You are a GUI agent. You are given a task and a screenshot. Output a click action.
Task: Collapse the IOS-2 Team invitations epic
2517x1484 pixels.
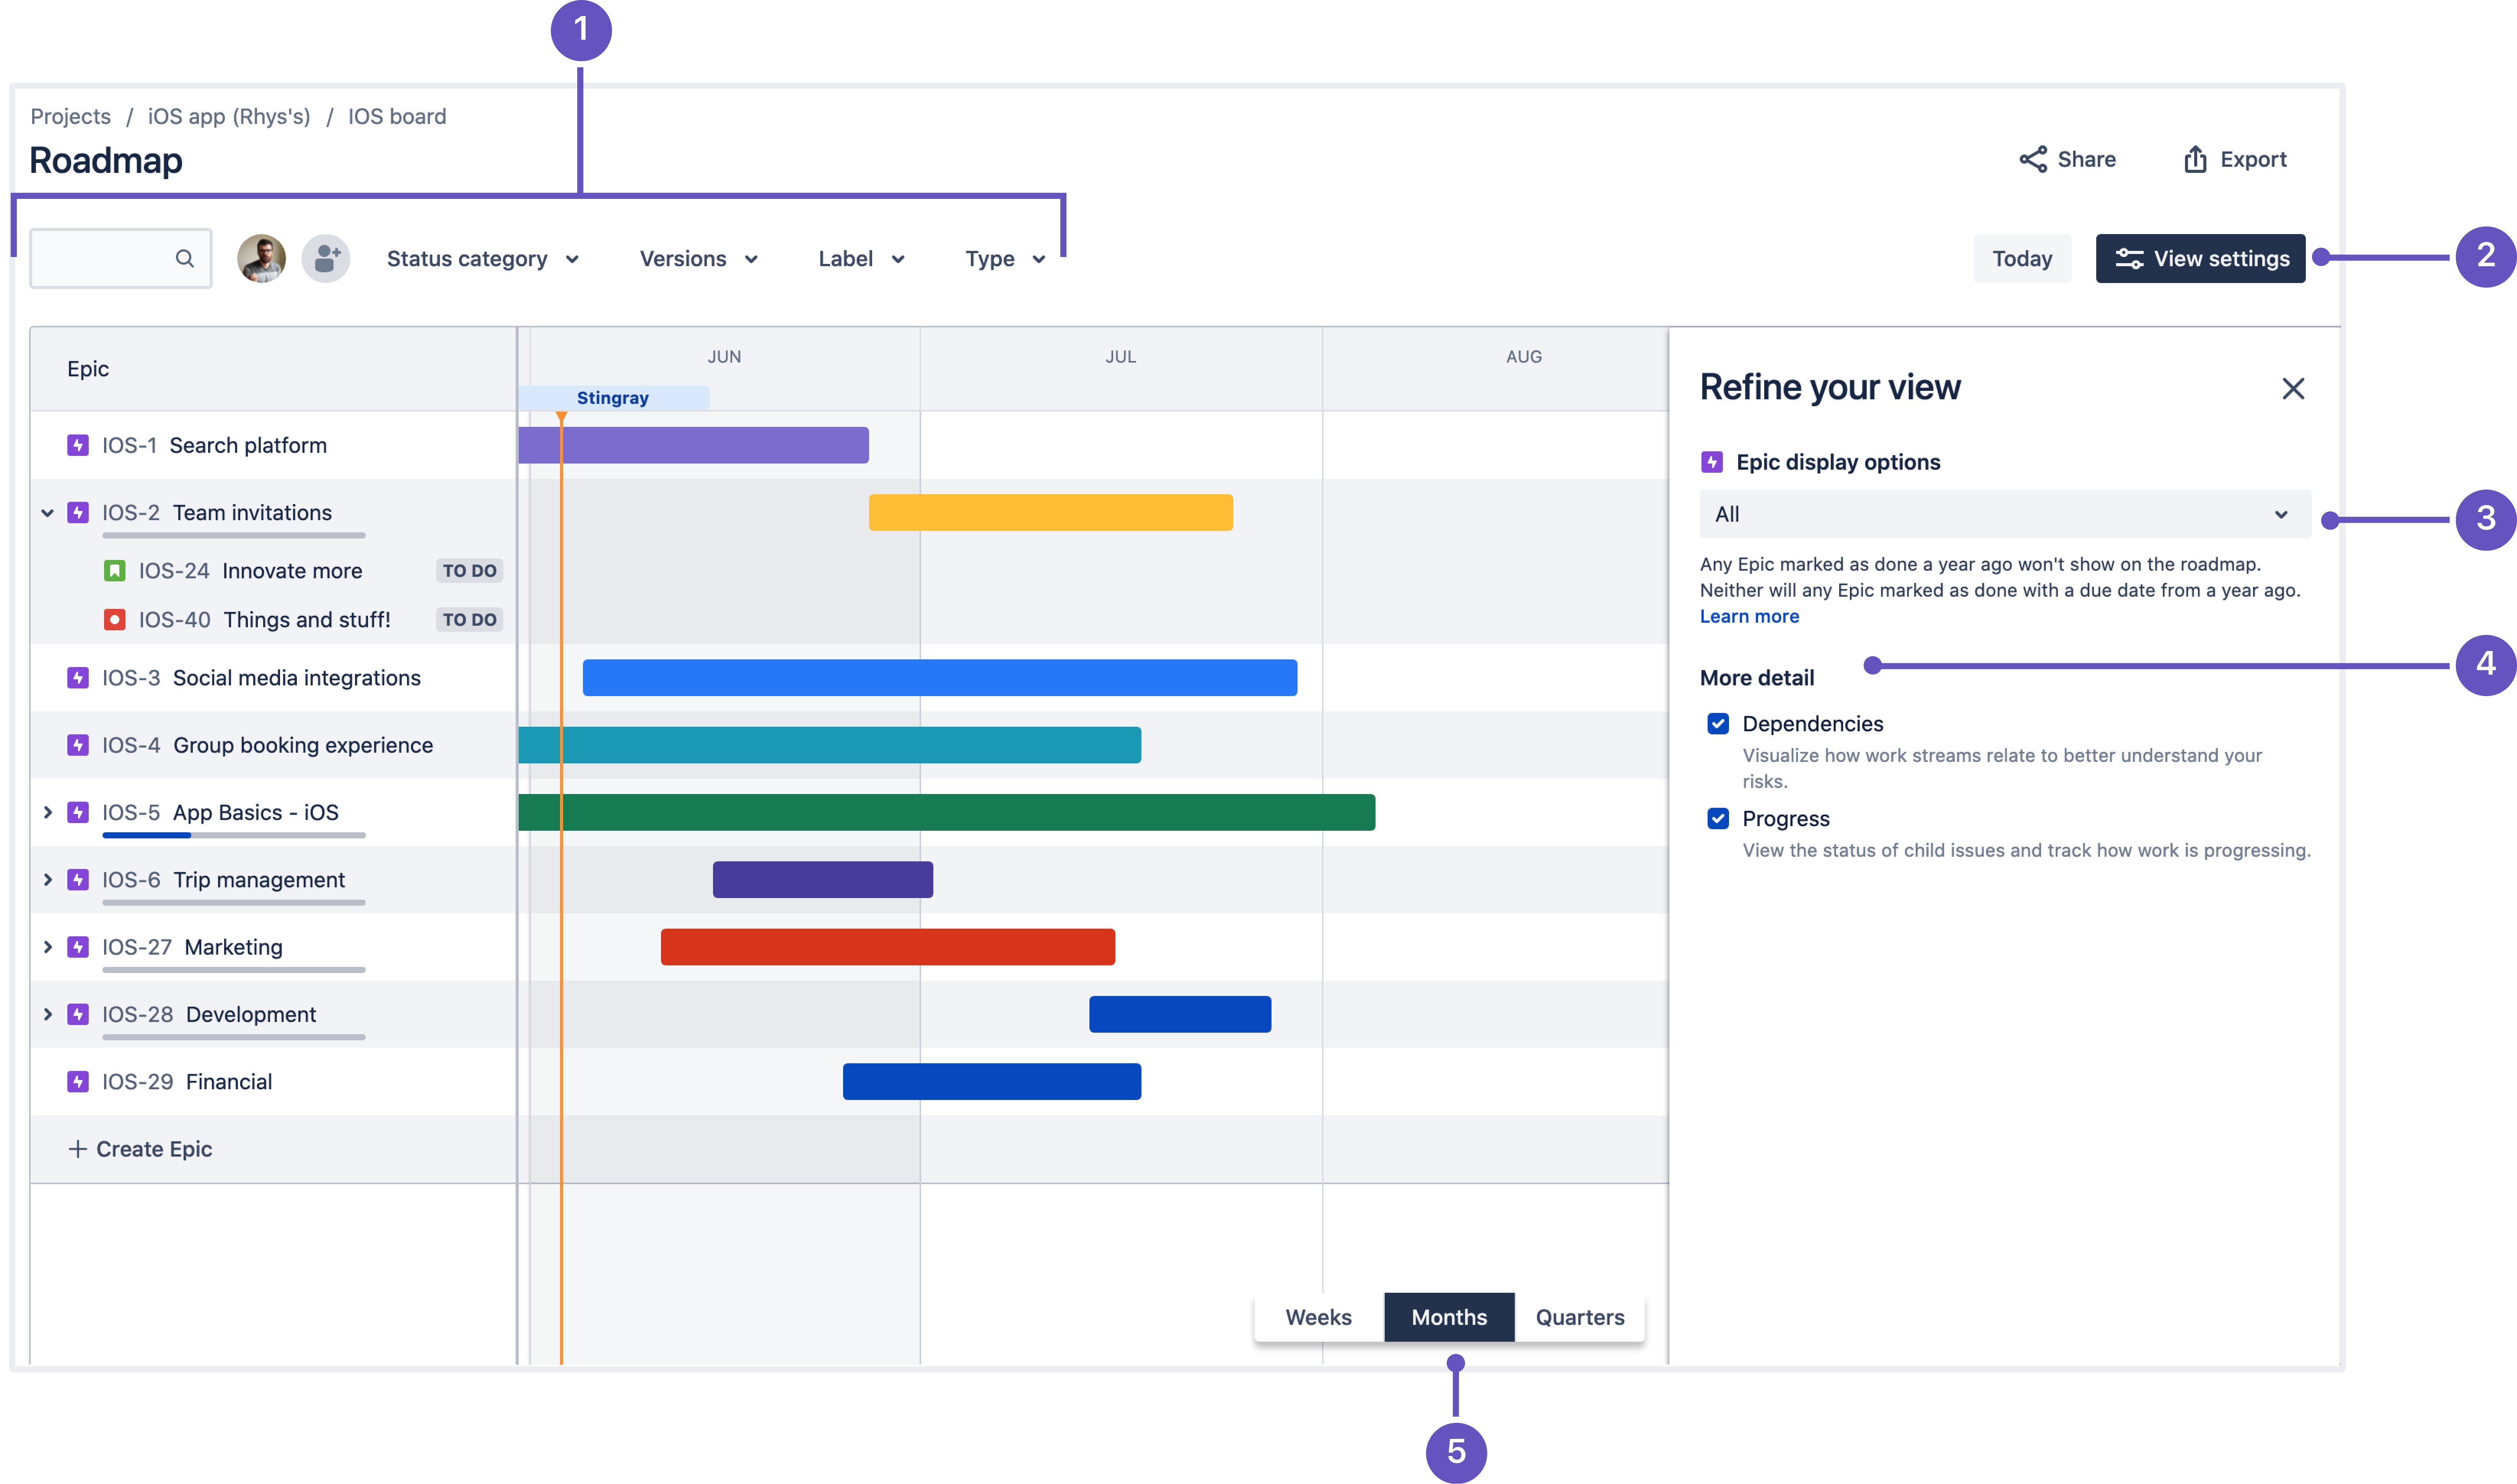click(x=47, y=513)
